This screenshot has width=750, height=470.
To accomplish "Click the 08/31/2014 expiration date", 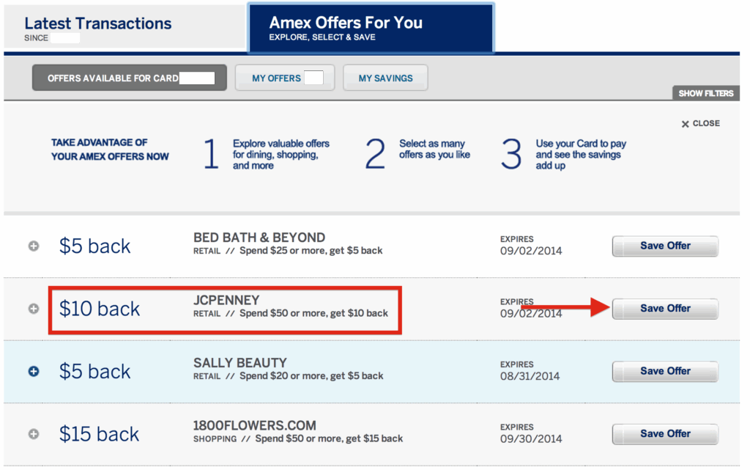I will (x=530, y=376).
